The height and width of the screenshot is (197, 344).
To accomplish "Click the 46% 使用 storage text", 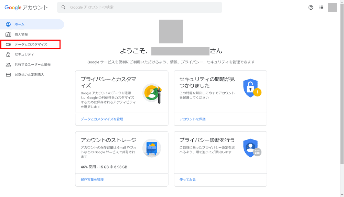I will 104,167.
